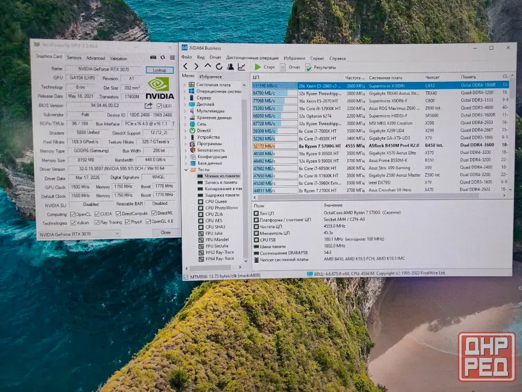
Task: Click the user icon in the AIDA64 toolbar
Action: pyautogui.click(x=230, y=67)
